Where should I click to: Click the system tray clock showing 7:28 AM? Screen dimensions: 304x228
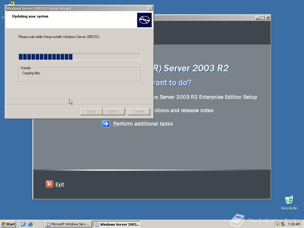pos(294,224)
